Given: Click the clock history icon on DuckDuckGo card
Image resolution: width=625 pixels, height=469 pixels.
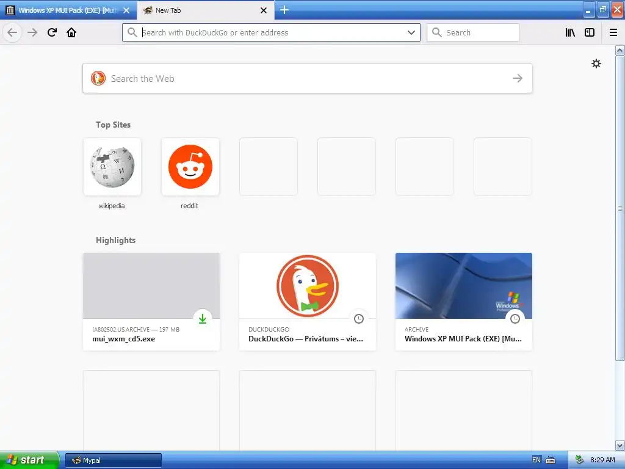Looking at the screenshot, I should 359,318.
